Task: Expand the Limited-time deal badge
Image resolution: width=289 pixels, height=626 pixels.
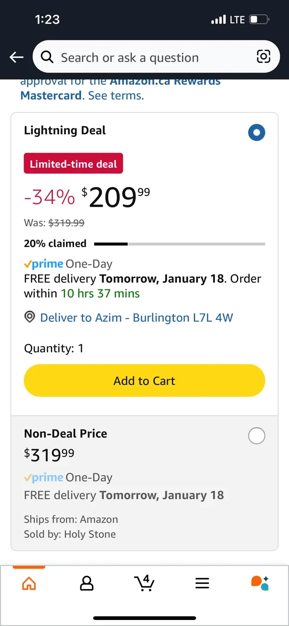Action: pos(73,164)
